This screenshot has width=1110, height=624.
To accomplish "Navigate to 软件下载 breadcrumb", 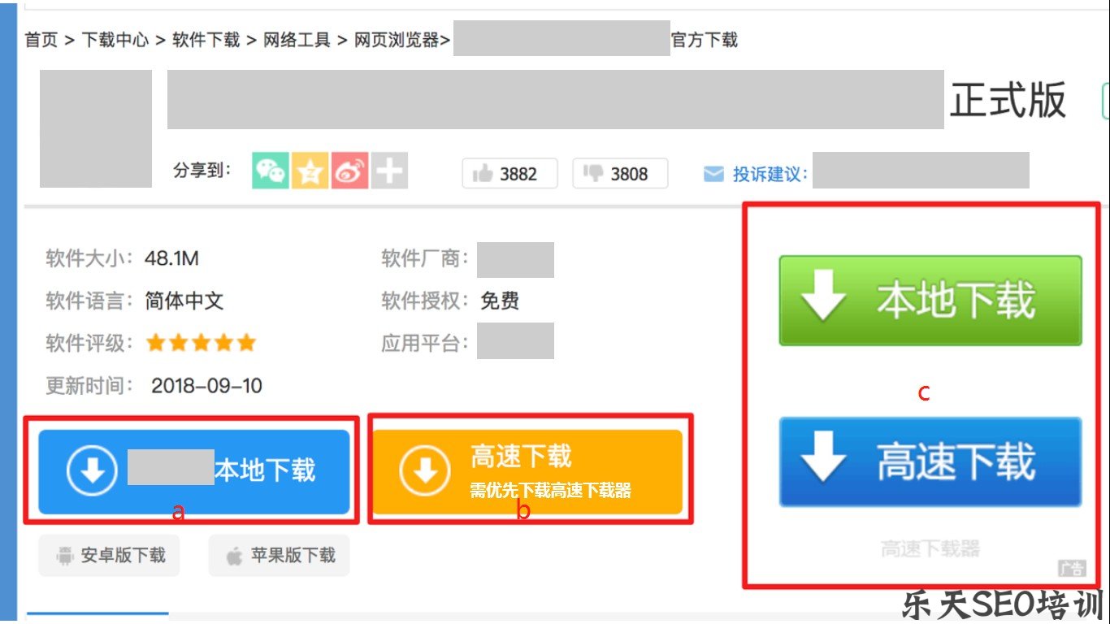I will coord(206,40).
